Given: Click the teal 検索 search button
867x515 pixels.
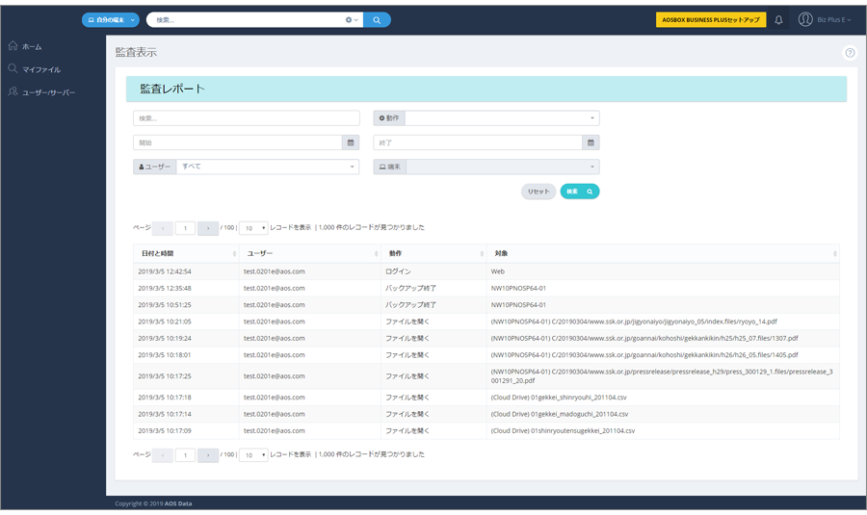Looking at the screenshot, I should pos(580,192).
